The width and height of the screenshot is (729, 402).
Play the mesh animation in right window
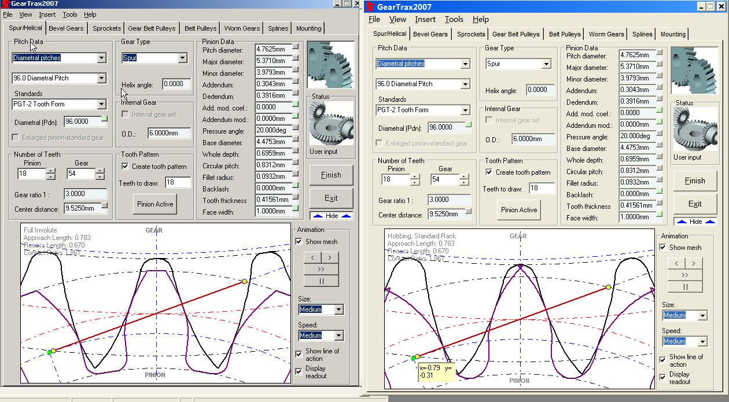[685, 275]
